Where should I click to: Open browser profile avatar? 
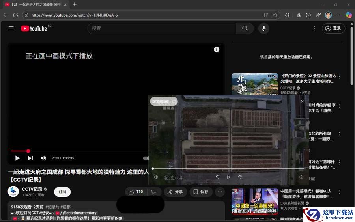click(328, 15)
